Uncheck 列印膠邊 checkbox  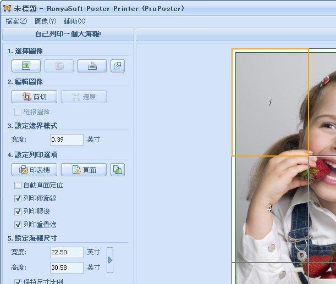point(18,211)
